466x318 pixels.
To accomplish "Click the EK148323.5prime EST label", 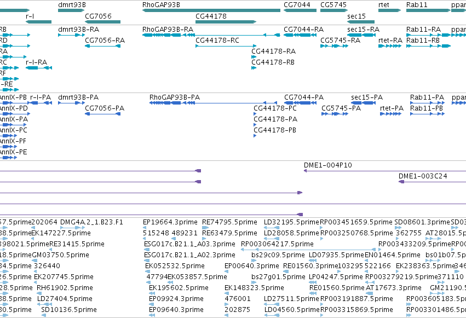I will pyautogui.click(x=255, y=288).
